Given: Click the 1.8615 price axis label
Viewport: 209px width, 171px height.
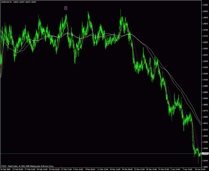Looking at the screenshot, I should pyautogui.click(x=205, y=123).
